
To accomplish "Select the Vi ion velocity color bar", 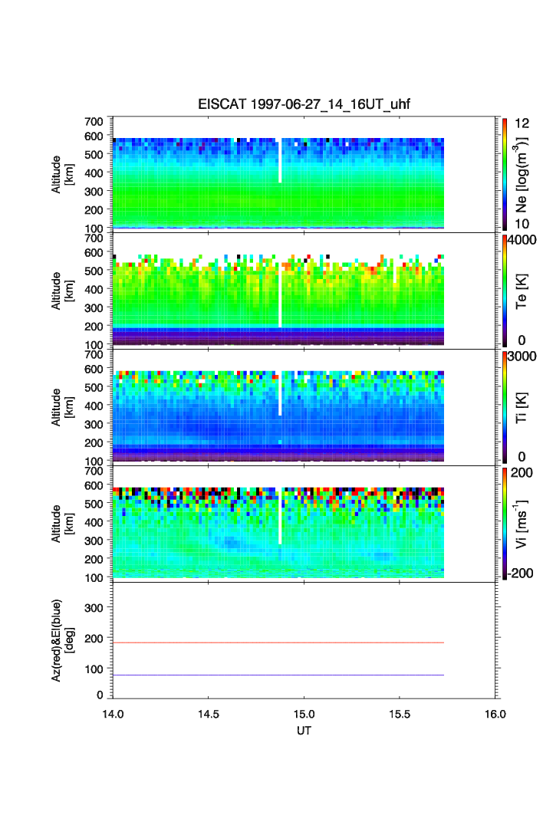I will click(505, 524).
